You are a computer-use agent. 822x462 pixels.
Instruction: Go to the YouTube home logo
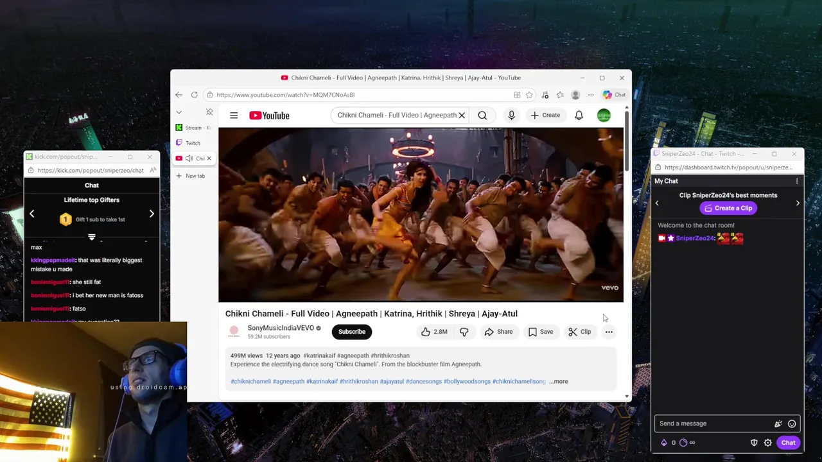coord(269,116)
